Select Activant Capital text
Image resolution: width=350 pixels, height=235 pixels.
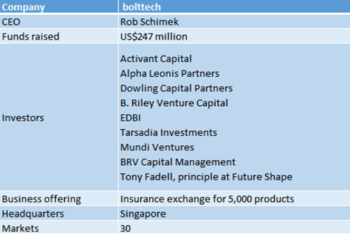pyautogui.click(x=156, y=59)
